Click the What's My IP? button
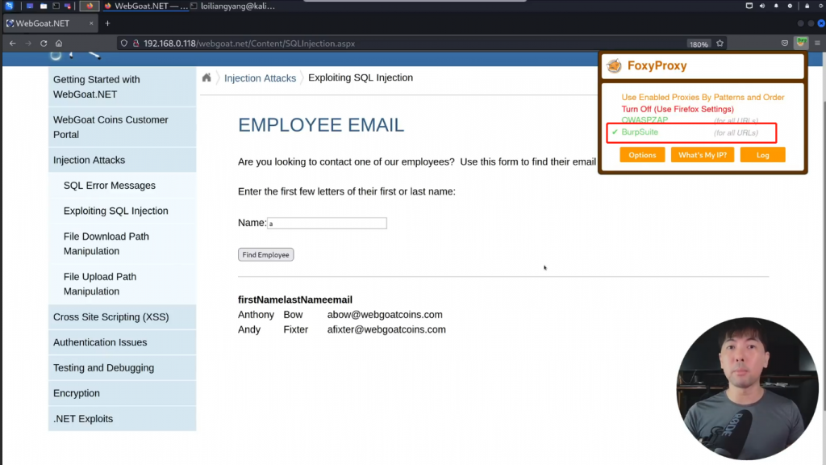Viewport: 826px width, 465px height. (x=703, y=155)
